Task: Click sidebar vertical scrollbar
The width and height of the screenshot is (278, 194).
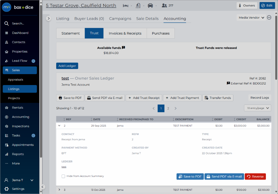Action: point(41,81)
